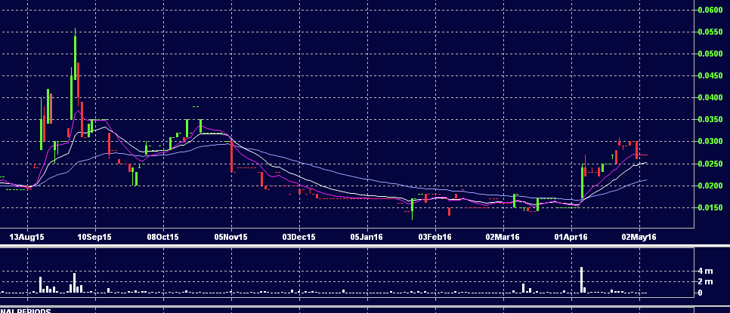The image size is (730, 313).
Task: Click the 4 m volume axis label
Action: [x=705, y=271]
